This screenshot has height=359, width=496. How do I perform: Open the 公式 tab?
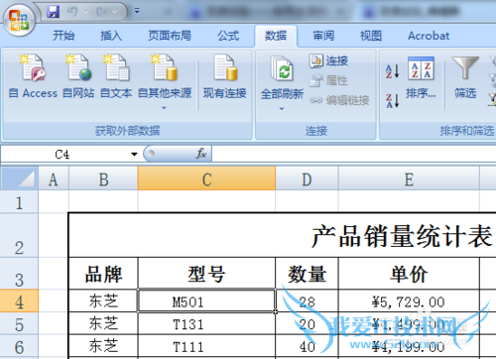click(x=228, y=36)
